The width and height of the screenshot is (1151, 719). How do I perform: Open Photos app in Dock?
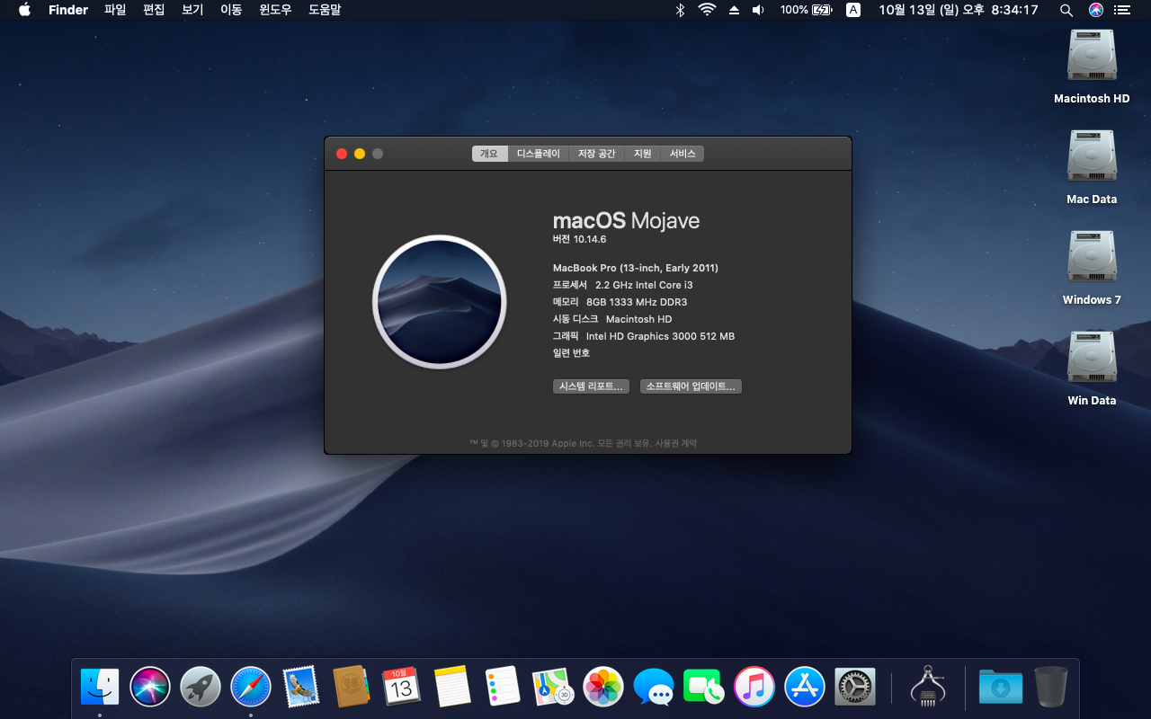pos(603,688)
